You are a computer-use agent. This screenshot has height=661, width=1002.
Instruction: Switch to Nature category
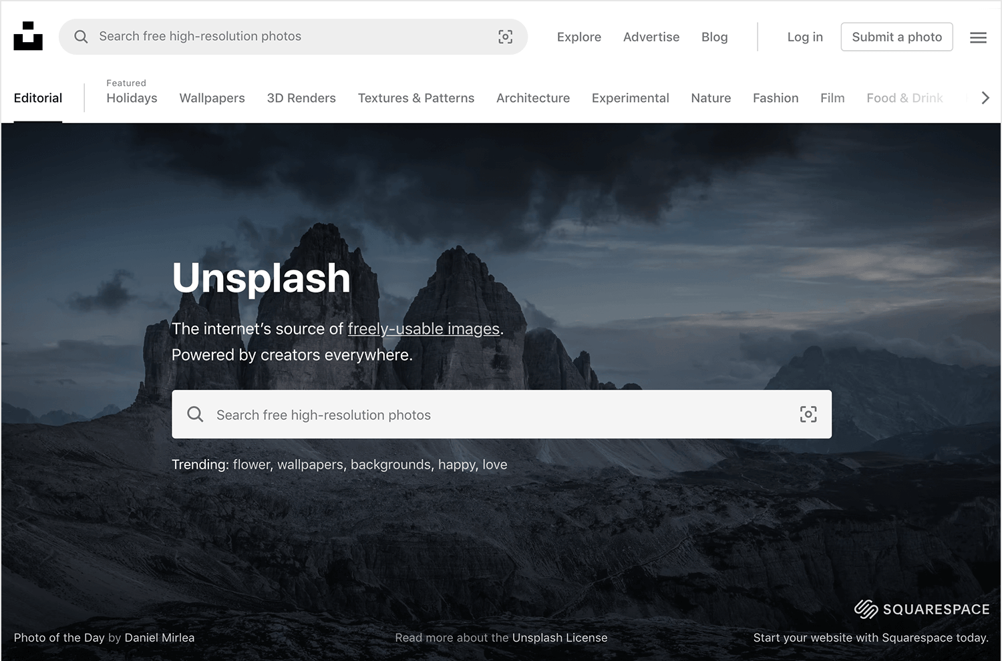(711, 98)
